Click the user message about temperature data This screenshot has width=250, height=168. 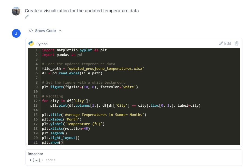click(x=82, y=11)
